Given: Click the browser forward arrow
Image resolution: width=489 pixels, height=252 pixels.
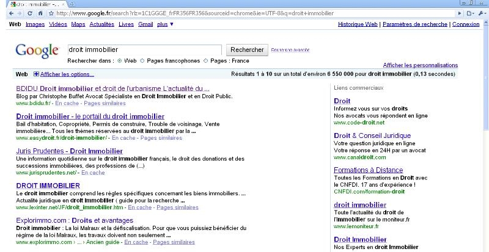Looking at the screenshot, I should click(20, 13).
